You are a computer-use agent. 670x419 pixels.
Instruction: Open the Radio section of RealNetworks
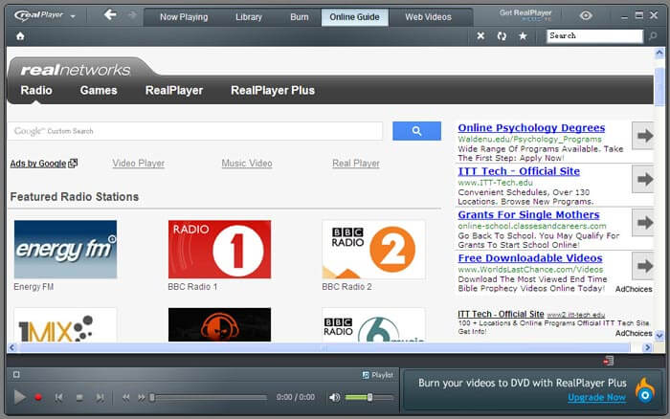pyautogui.click(x=36, y=90)
